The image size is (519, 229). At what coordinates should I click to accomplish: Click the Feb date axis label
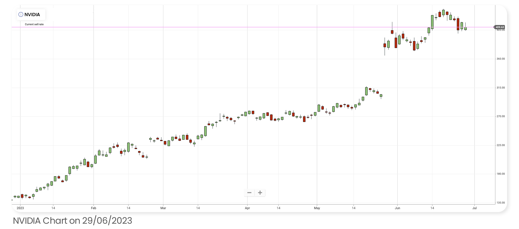[x=94, y=208]
